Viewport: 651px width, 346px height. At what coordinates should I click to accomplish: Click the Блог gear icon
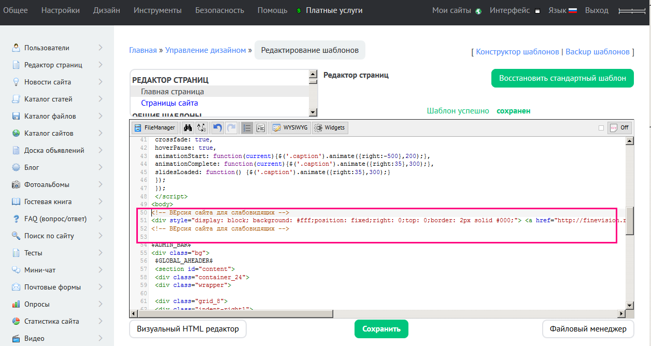coord(16,167)
